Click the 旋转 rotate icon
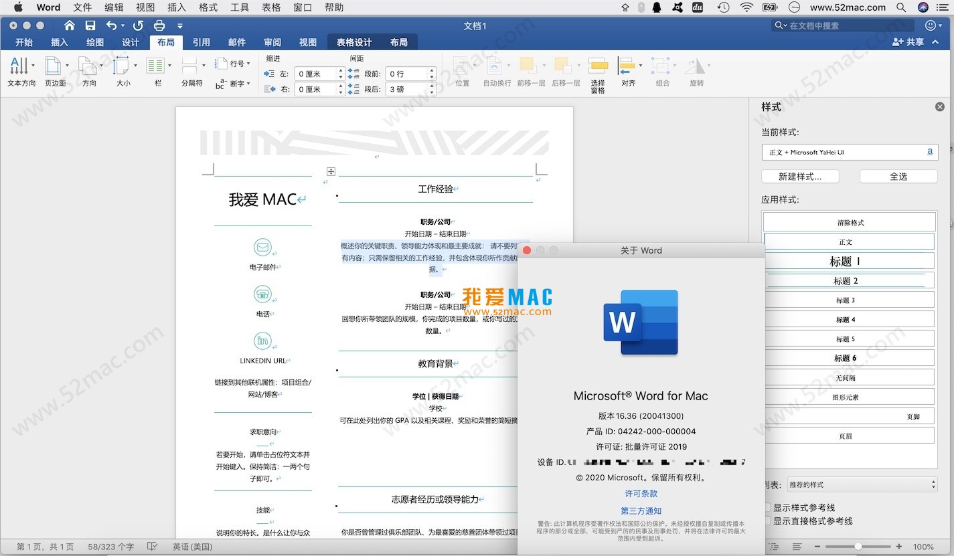Screen dimensions: 954x556 tap(695, 66)
